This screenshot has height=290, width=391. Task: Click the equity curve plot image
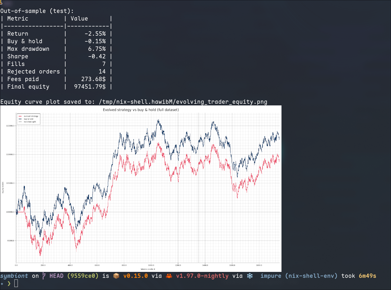tap(141, 189)
